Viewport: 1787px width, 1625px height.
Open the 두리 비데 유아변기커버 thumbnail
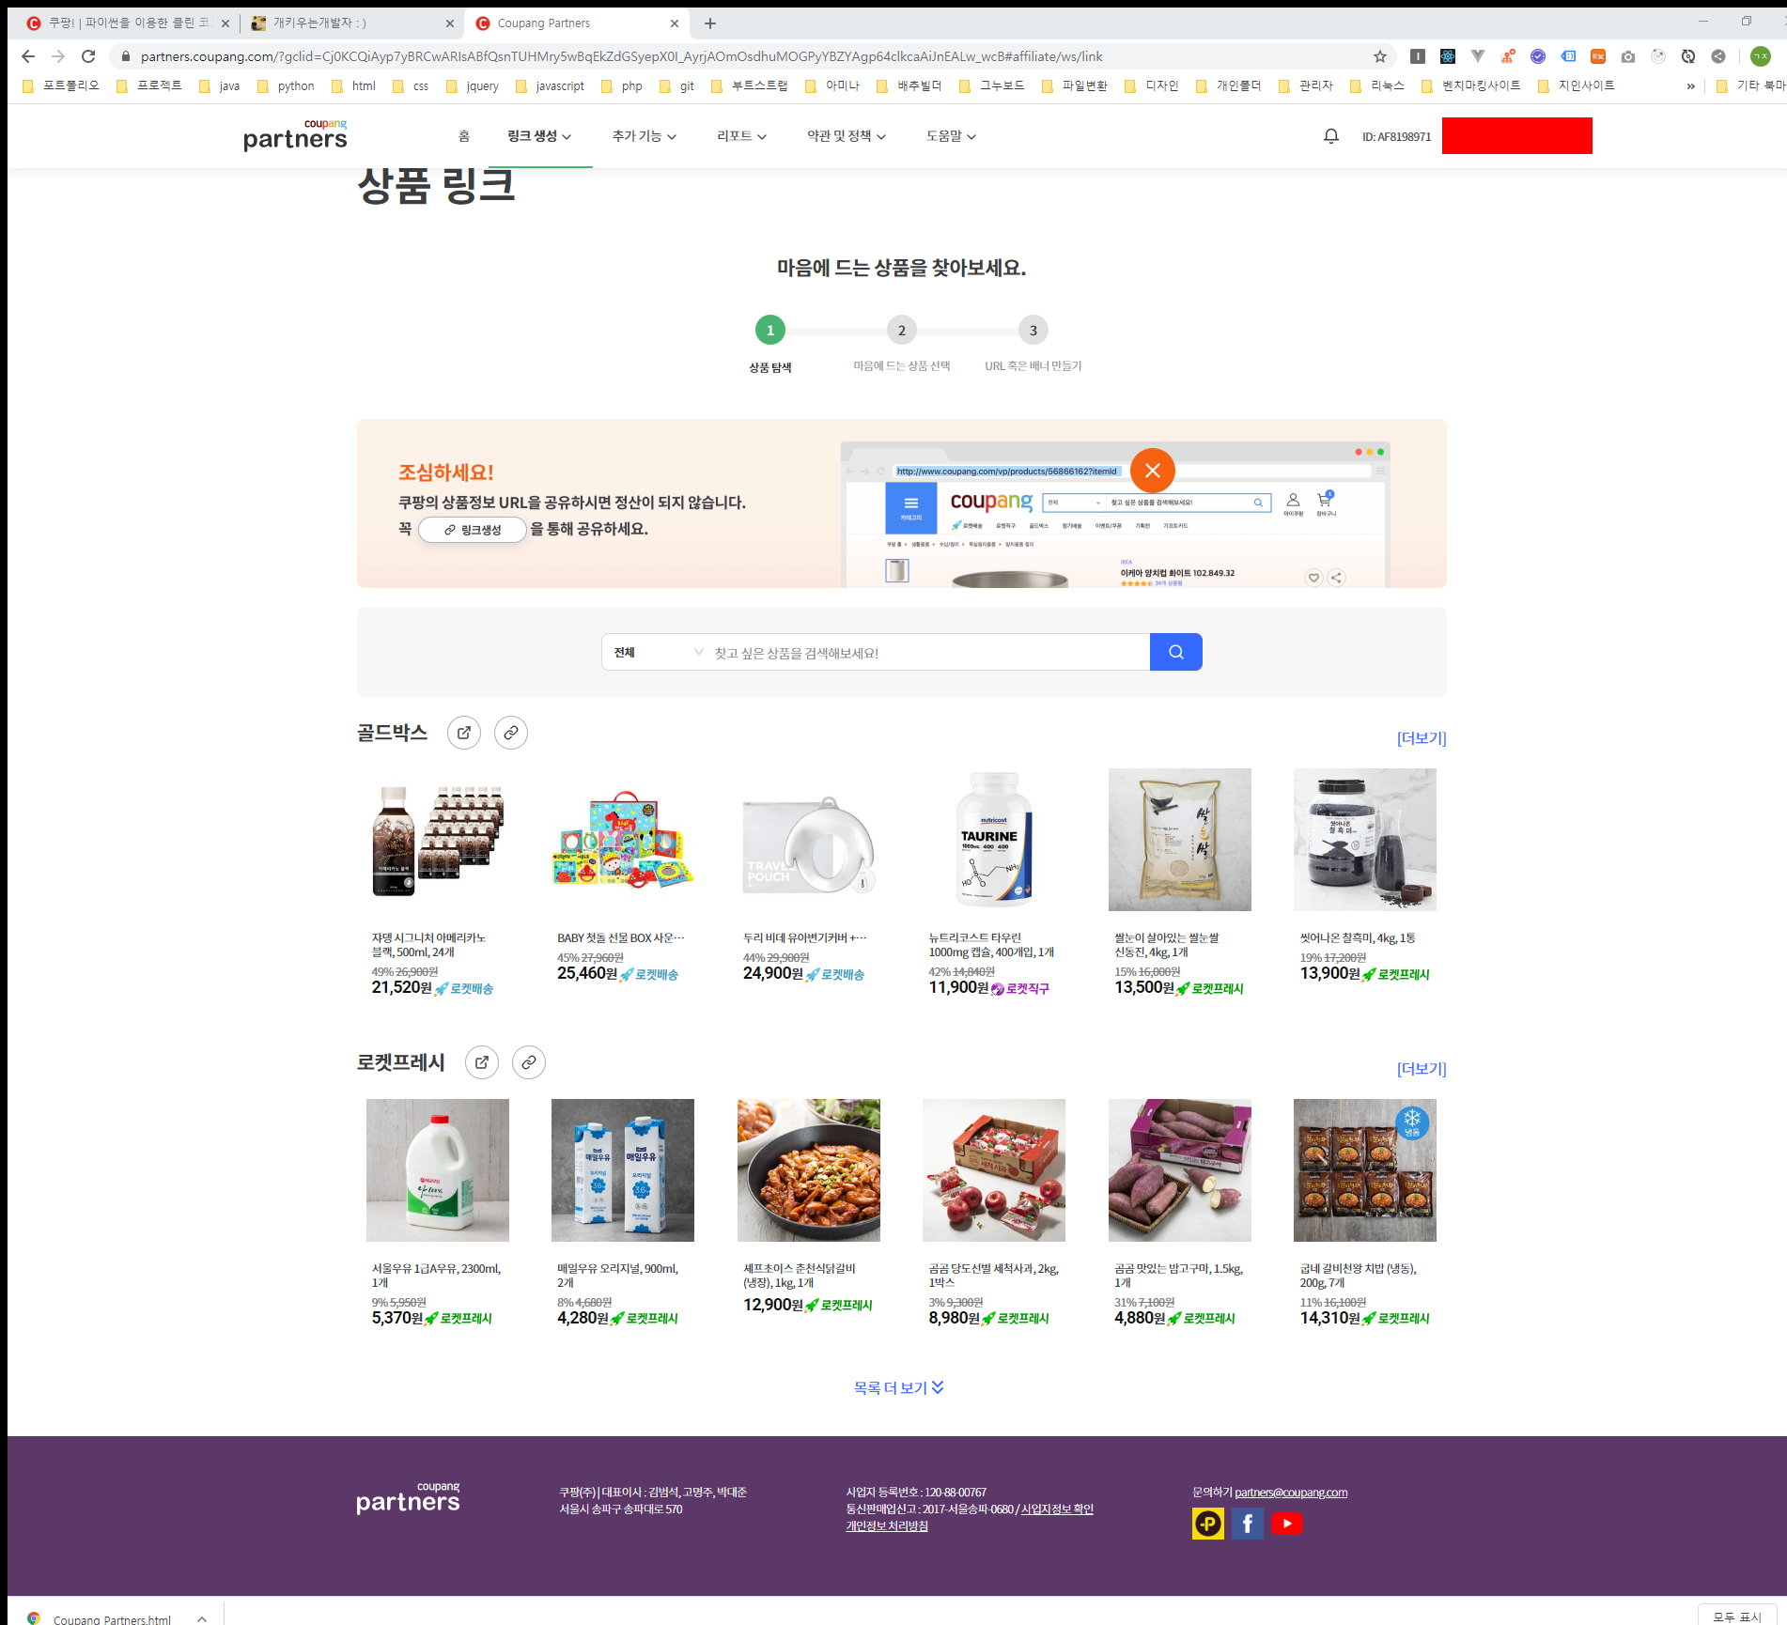[808, 840]
